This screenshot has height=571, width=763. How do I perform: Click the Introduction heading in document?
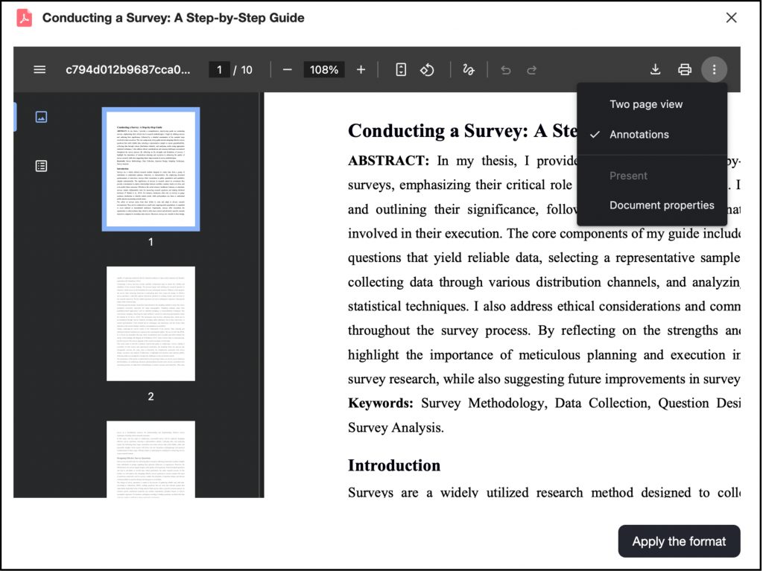click(x=394, y=465)
